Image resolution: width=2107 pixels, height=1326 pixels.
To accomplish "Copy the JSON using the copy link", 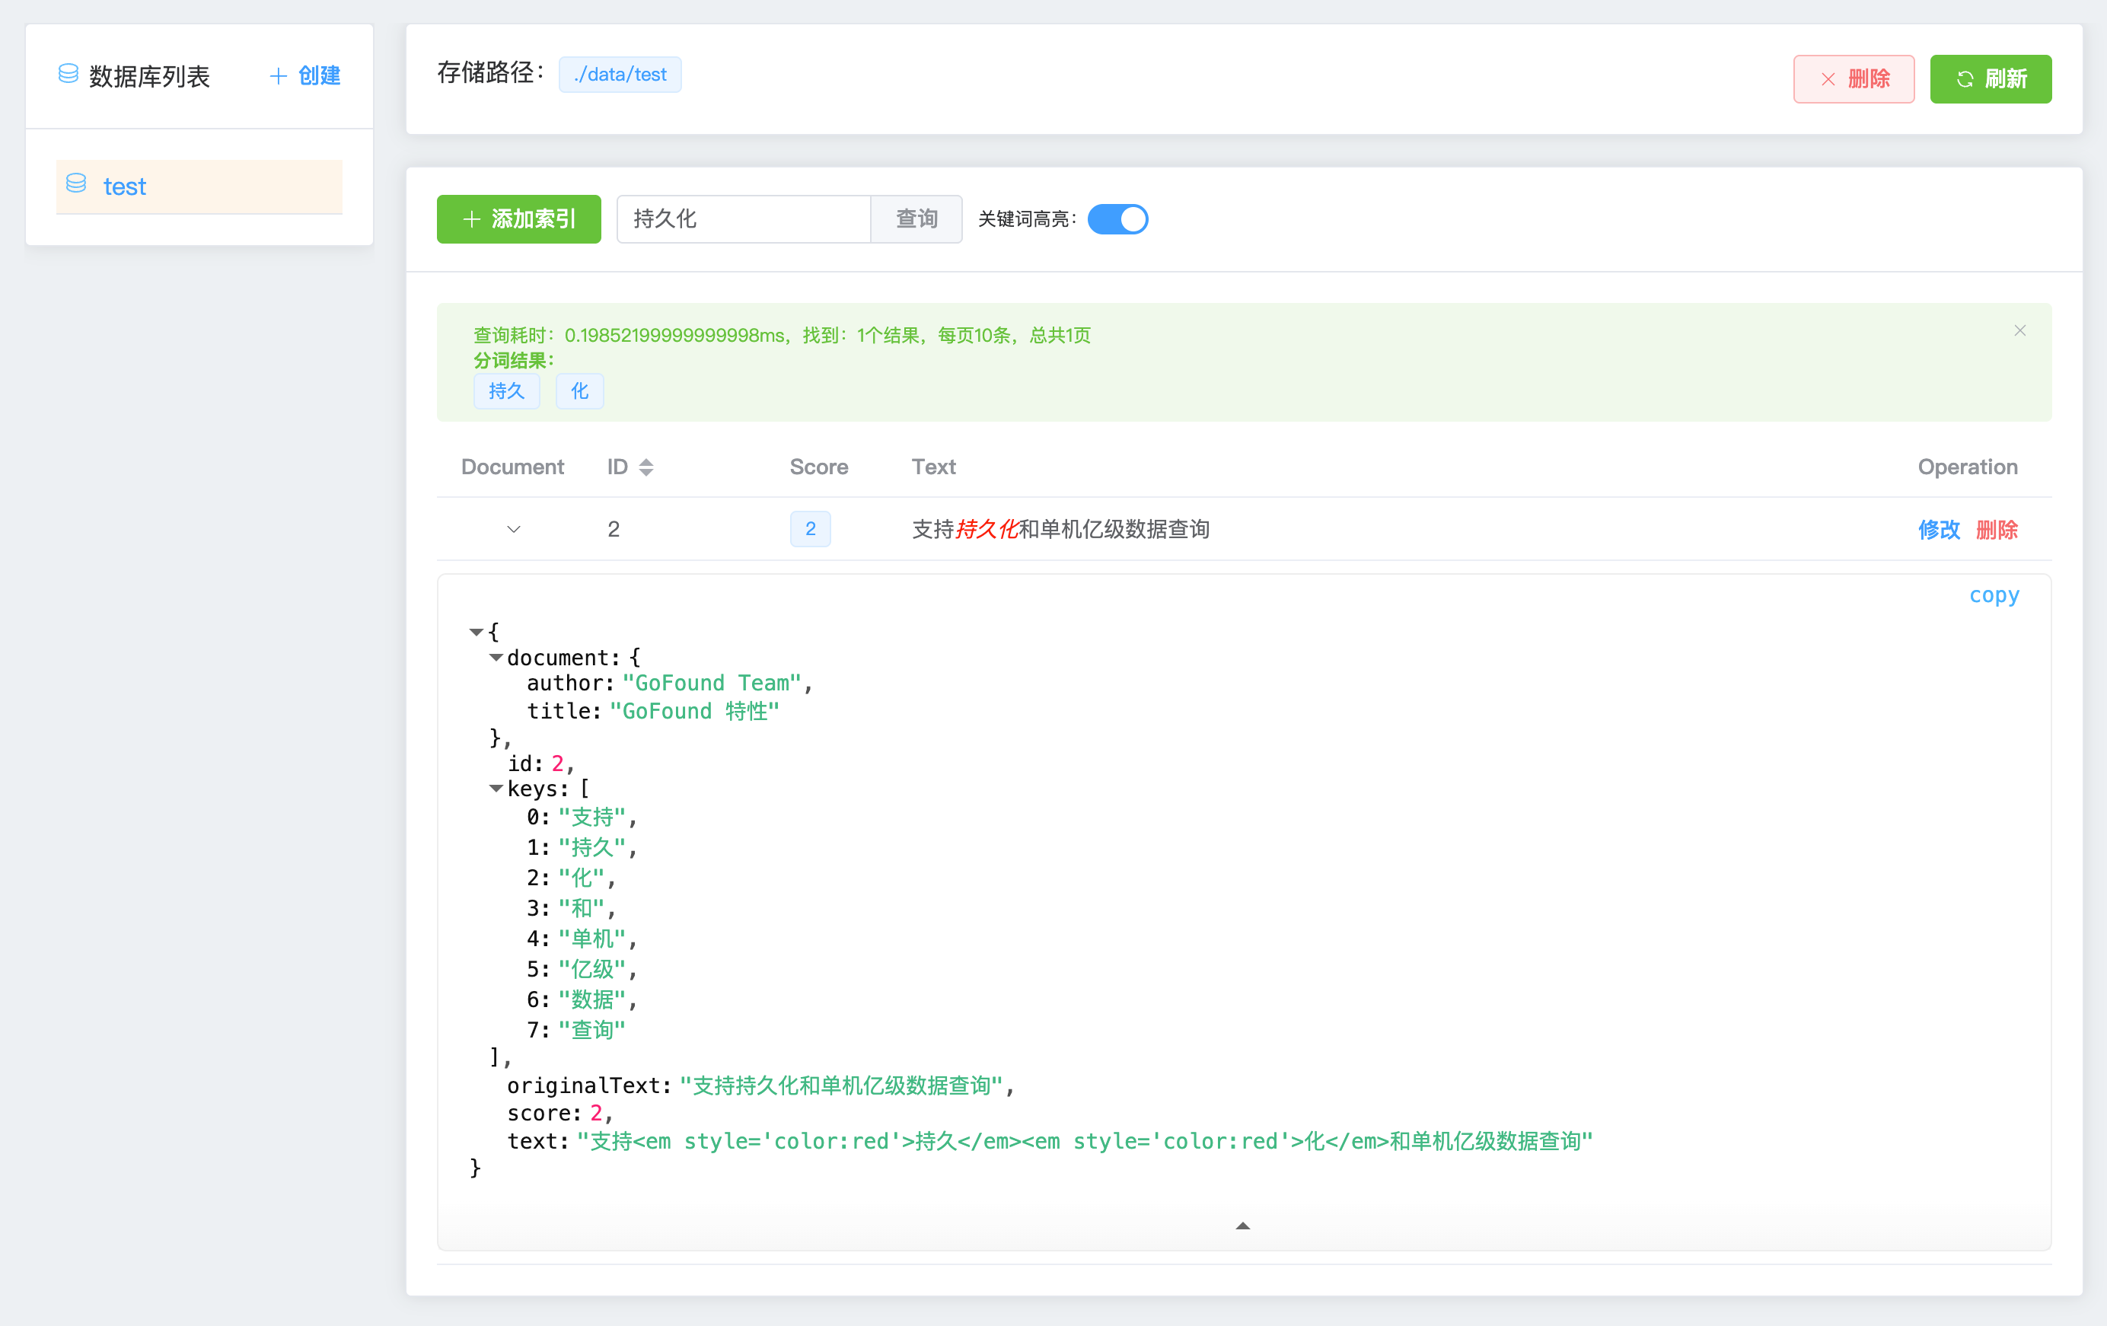I will click(x=1994, y=595).
